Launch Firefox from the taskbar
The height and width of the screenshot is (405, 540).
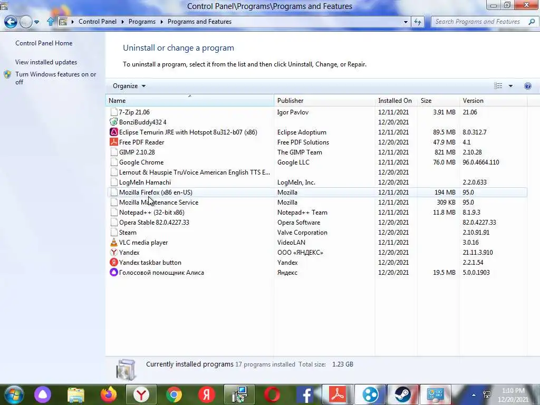tap(109, 394)
